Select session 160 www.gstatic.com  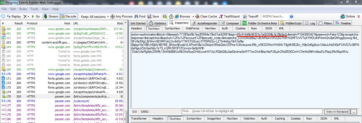[62, 29]
